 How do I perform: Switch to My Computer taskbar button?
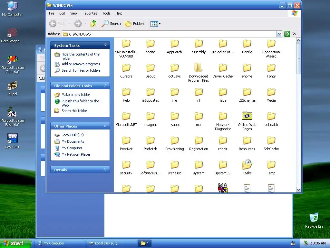(x=60, y=243)
